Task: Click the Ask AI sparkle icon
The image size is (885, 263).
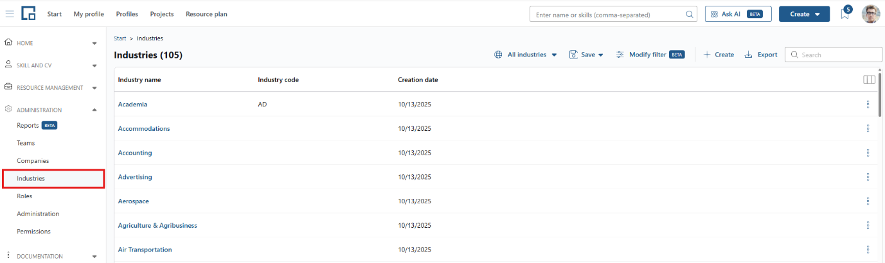Action: [714, 14]
